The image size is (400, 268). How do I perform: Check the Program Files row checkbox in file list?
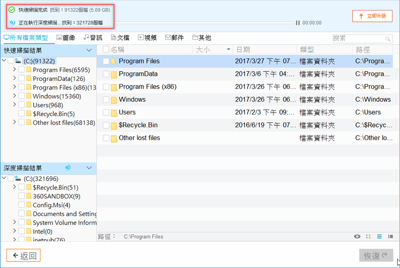click(106, 61)
